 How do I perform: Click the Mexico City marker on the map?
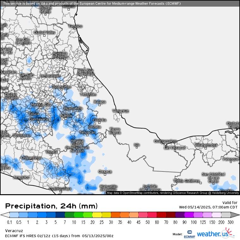point(41,108)
